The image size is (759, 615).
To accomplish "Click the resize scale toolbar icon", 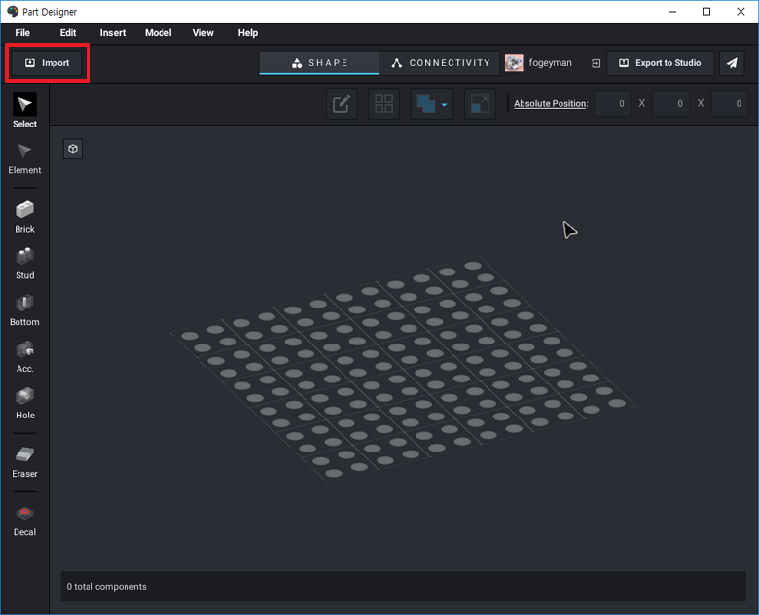I will (480, 103).
